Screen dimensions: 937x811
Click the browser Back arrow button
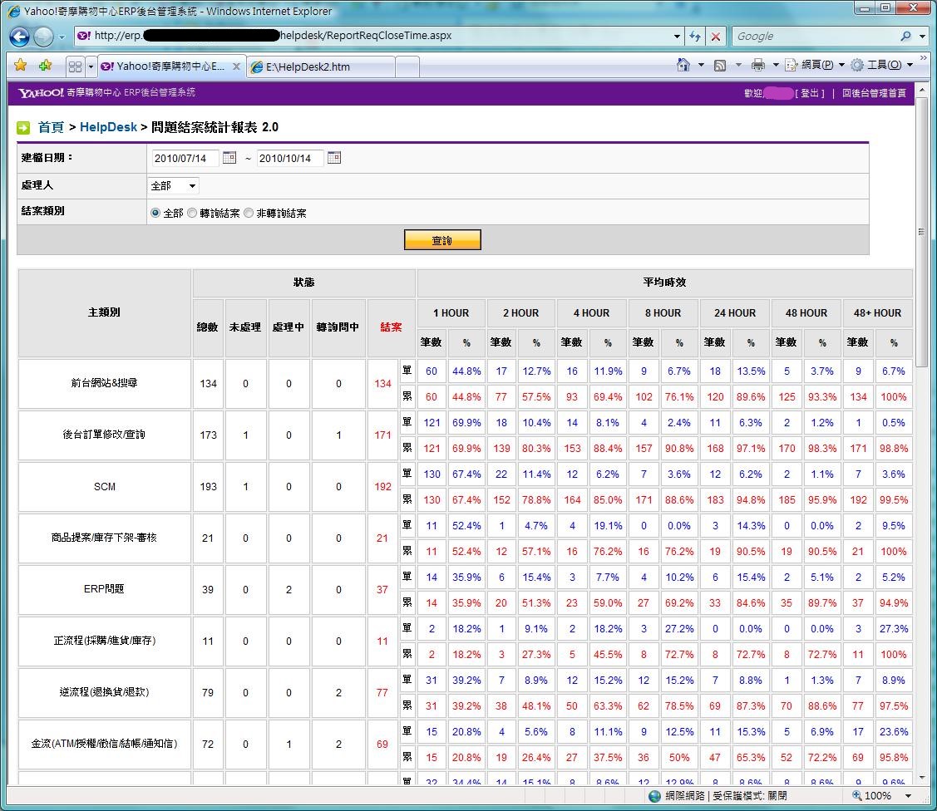pyautogui.click(x=20, y=37)
